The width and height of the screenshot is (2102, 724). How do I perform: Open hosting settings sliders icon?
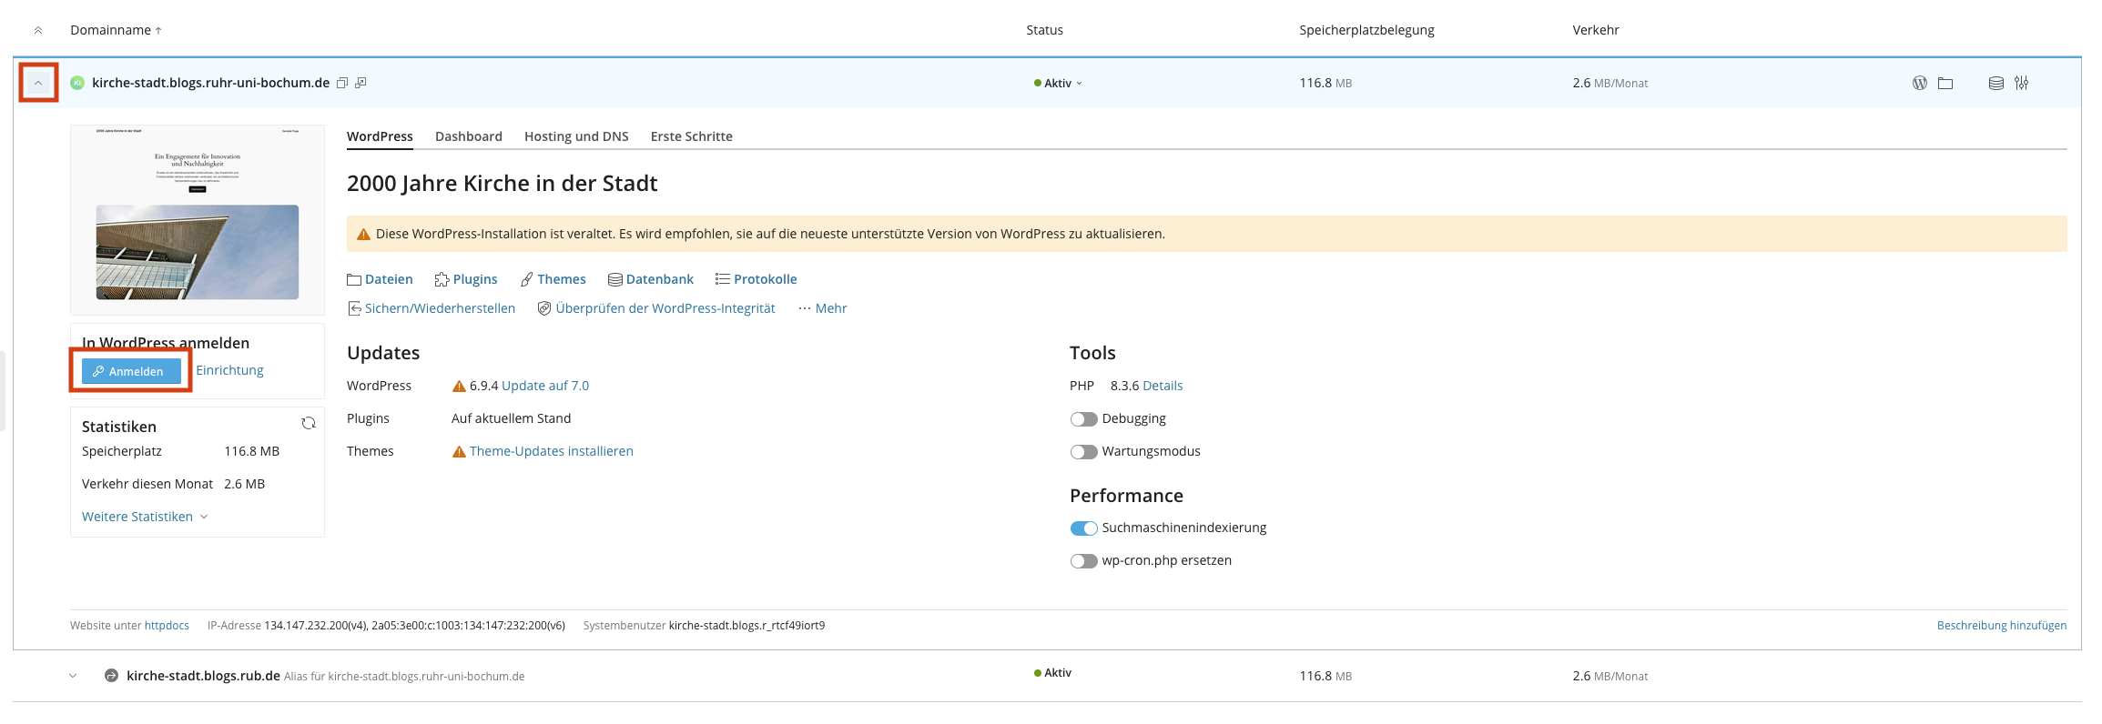pyautogui.click(x=2021, y=83)
